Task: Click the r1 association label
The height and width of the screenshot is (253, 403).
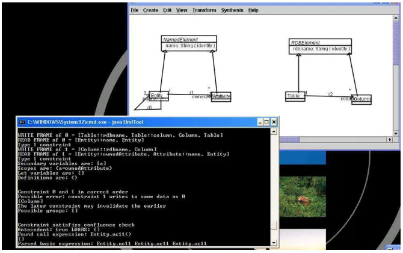Action: tap(191, 92)
